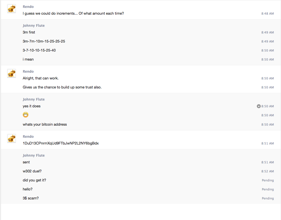Click Johnny Flute's name above "yes it does"
This screenshot has width=281, height=220.
pyautogui.click(x=33, y=99)
